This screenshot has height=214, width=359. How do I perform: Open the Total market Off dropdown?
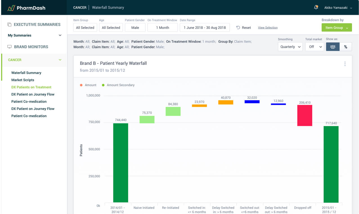315,47
